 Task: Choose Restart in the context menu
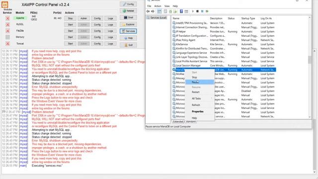click(x=200, y=92)
